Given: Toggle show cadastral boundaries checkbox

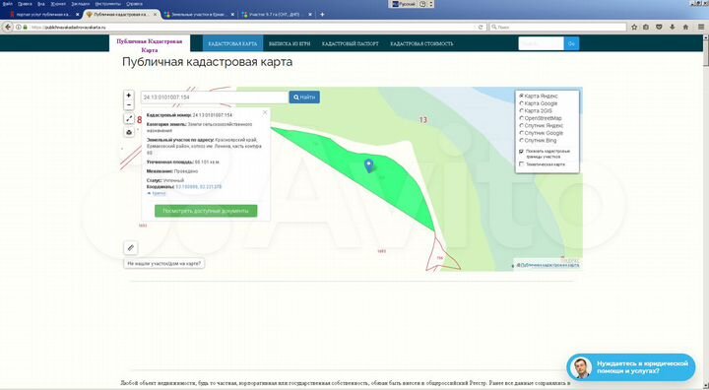Looking at the screenshot, I should [x=521, y=152].
